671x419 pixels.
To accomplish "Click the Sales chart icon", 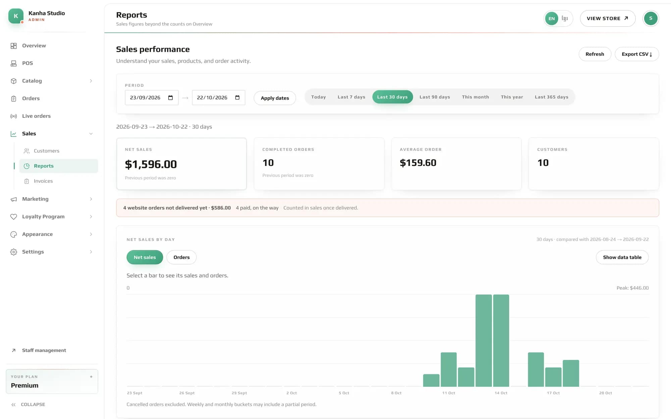I will (x=13, y=134).
